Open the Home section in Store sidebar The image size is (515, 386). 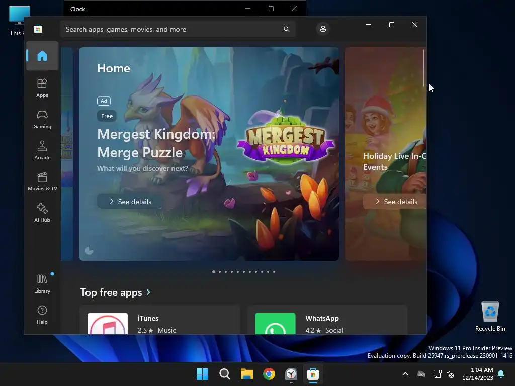click(x=42, y=56)
